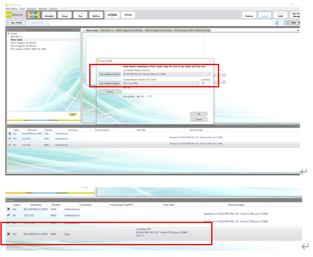Select the ICODE card type button
313x257 pixels.
click(x=112, y=15)
